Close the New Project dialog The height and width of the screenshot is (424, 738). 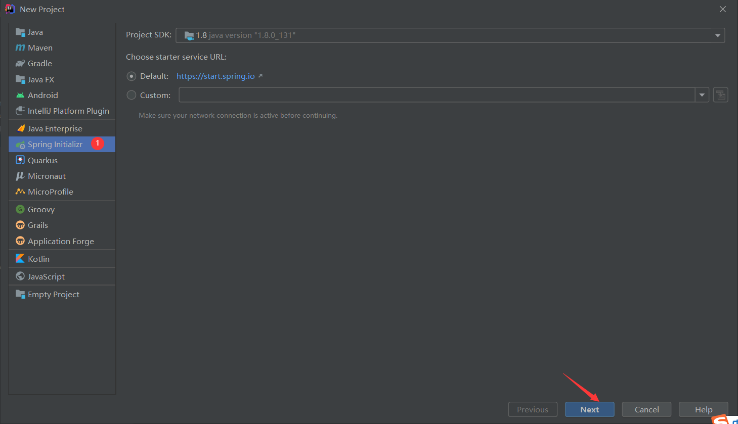tap(723, 9)
